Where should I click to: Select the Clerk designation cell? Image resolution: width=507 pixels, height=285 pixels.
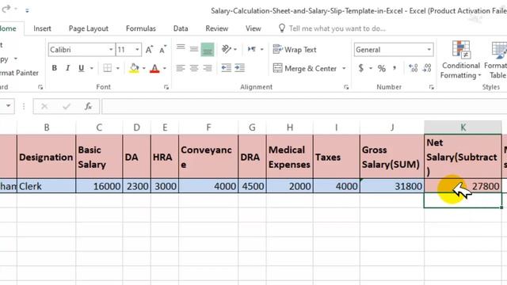click(47, 186)
